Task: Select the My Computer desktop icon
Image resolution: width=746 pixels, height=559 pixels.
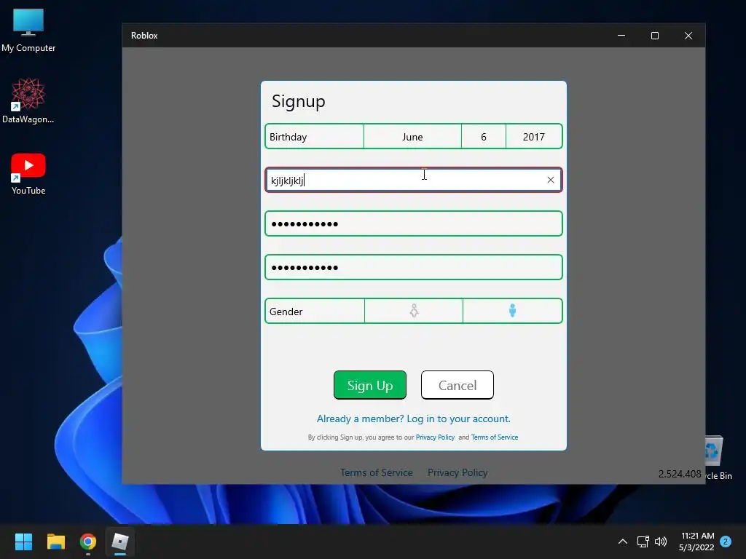Action: tap(28, 30)
